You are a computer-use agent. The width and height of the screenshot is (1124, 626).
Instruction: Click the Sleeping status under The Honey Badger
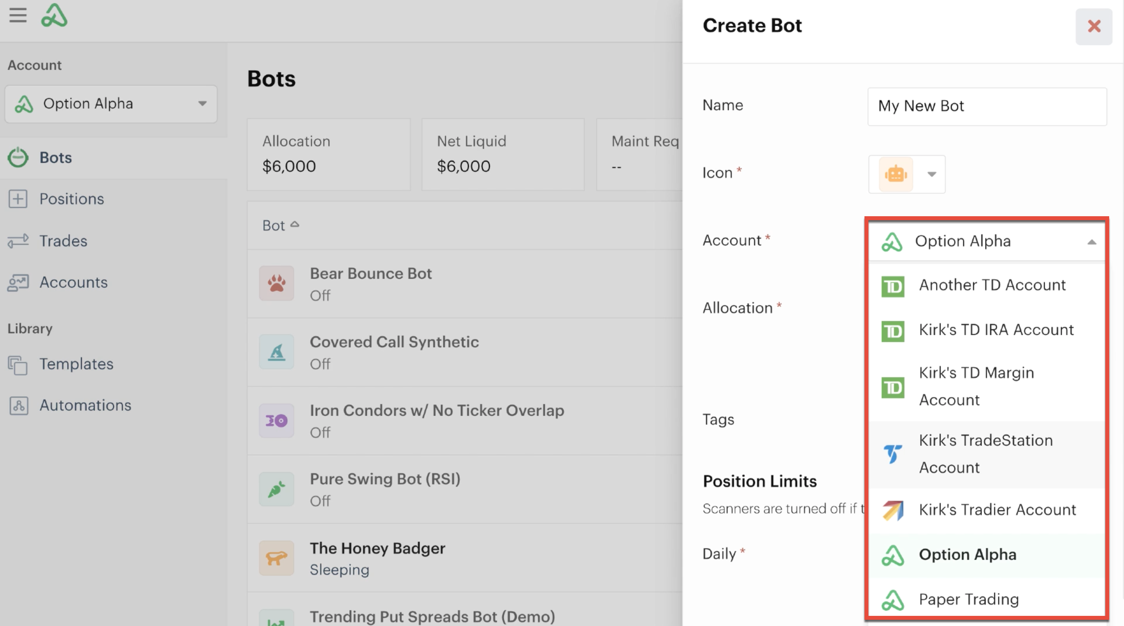tap(340, 570)
